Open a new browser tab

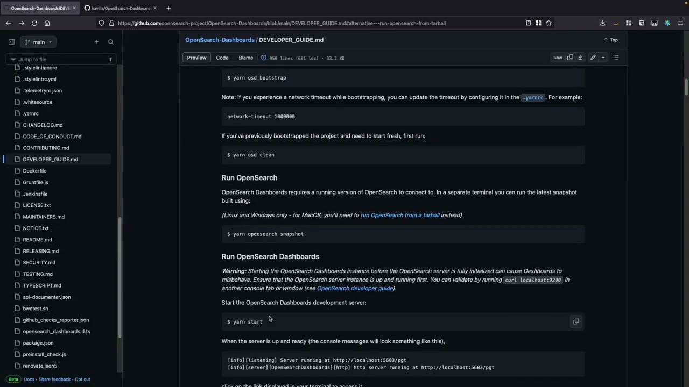(168, 8)
